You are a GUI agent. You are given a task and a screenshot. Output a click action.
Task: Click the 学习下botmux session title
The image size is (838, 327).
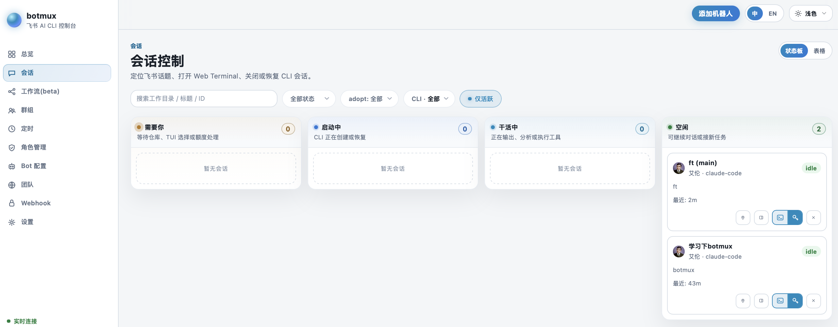coord(711,246)
